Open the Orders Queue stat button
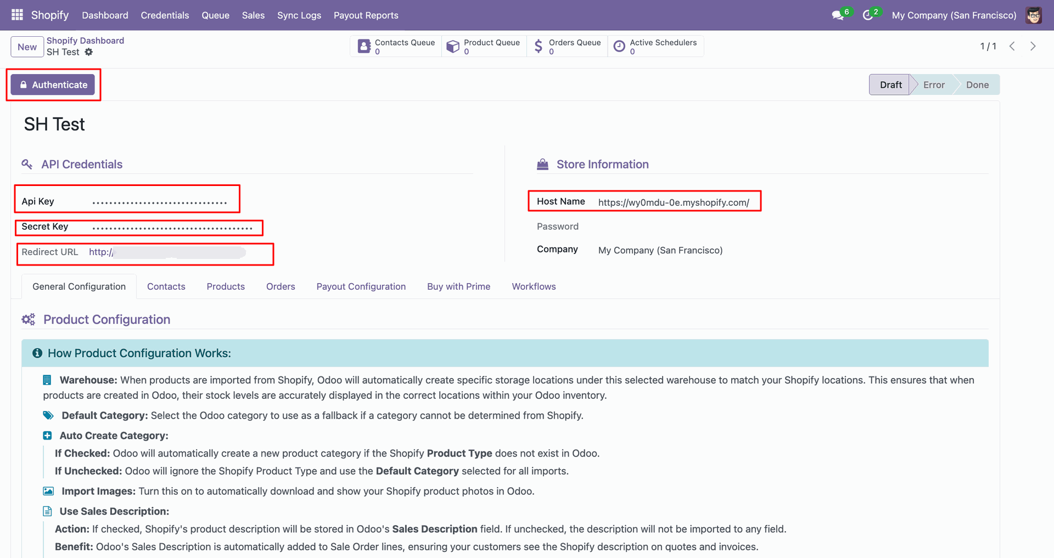The height and width of the screenshot is (558, 1054). (x=567, y=47)
